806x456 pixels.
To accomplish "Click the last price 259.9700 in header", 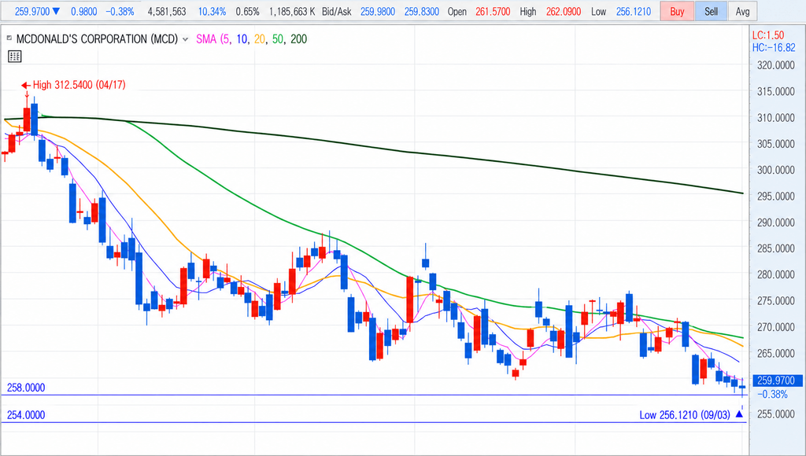I will click(x=31, y=11).
